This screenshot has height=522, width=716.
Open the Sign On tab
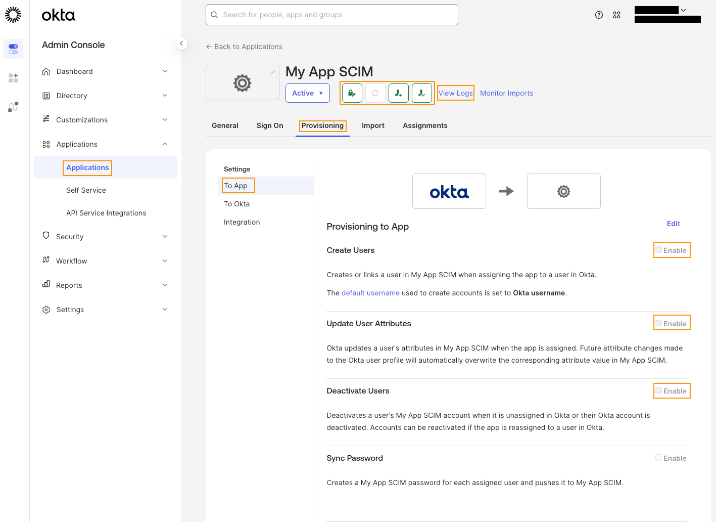tap(270, 125)
